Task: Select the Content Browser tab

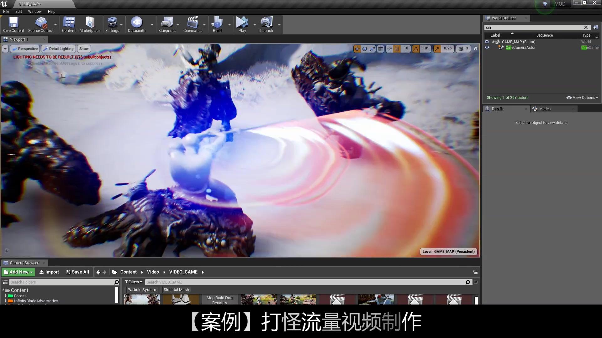Action: click(24, 263)
